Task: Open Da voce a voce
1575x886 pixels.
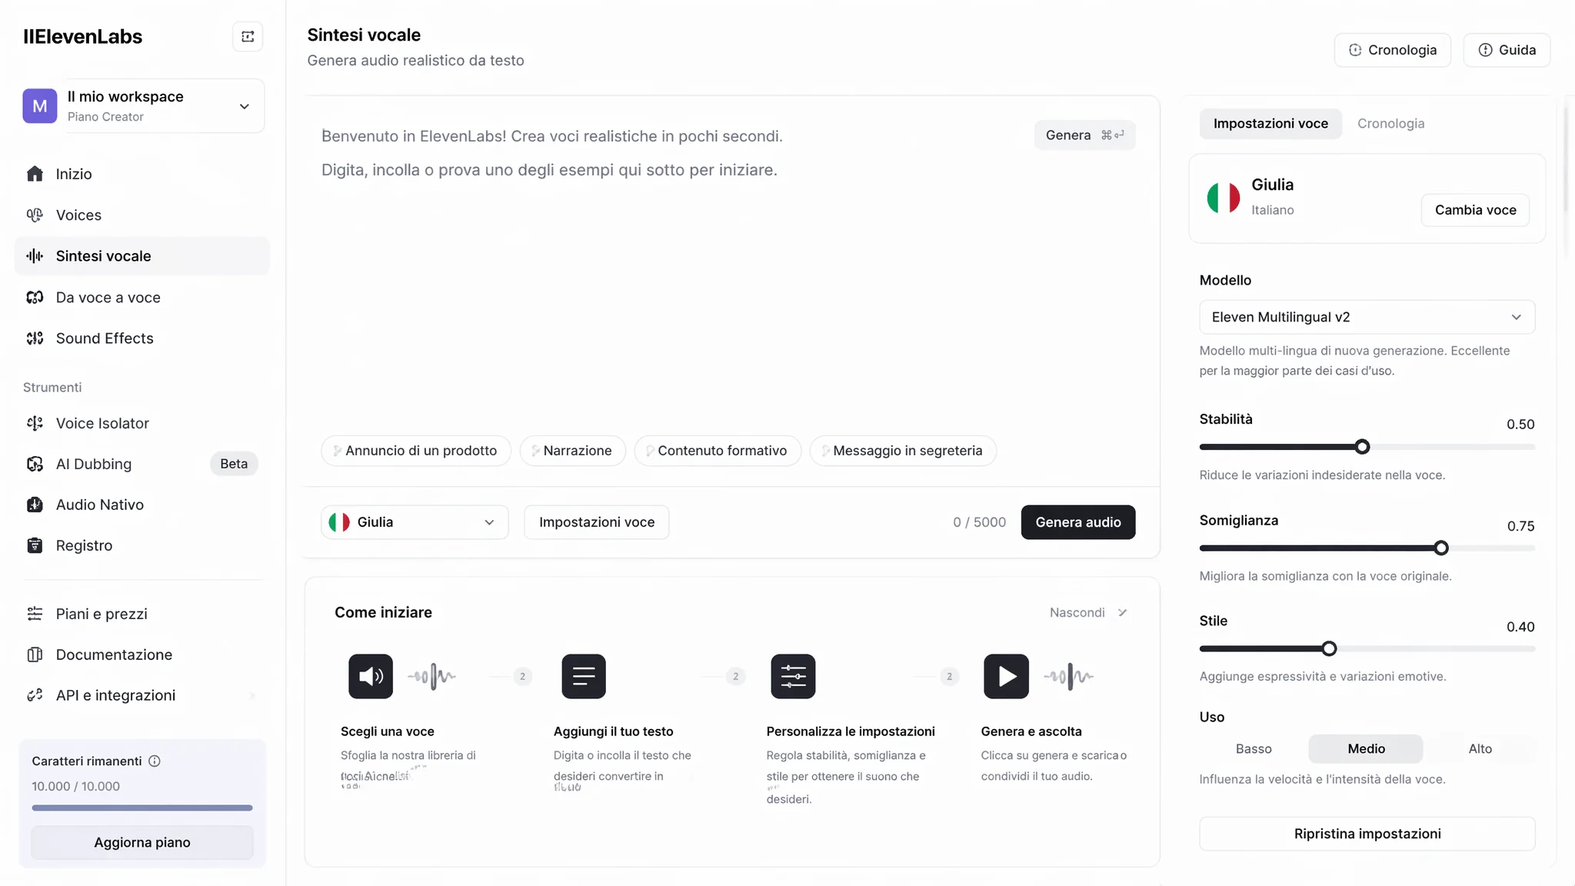Action: point(142,298)
